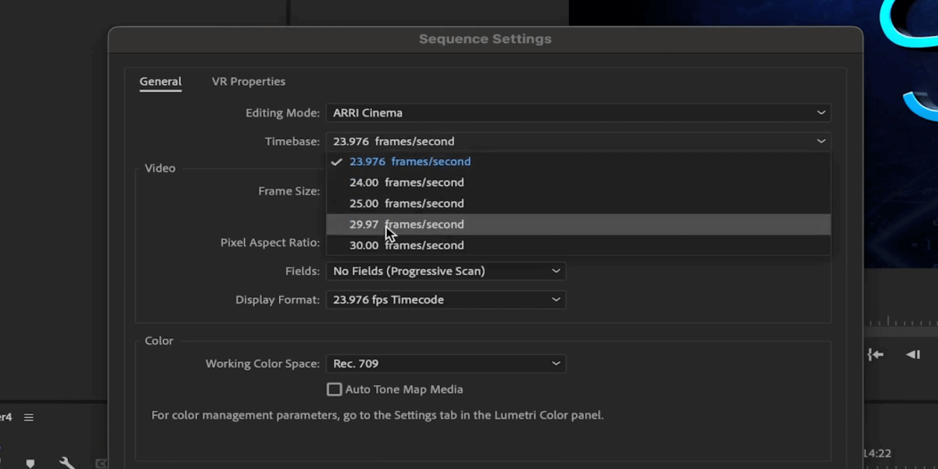Click the Step Back one frame button
This screenshot has width=938, height=469.
coord(913,354)
